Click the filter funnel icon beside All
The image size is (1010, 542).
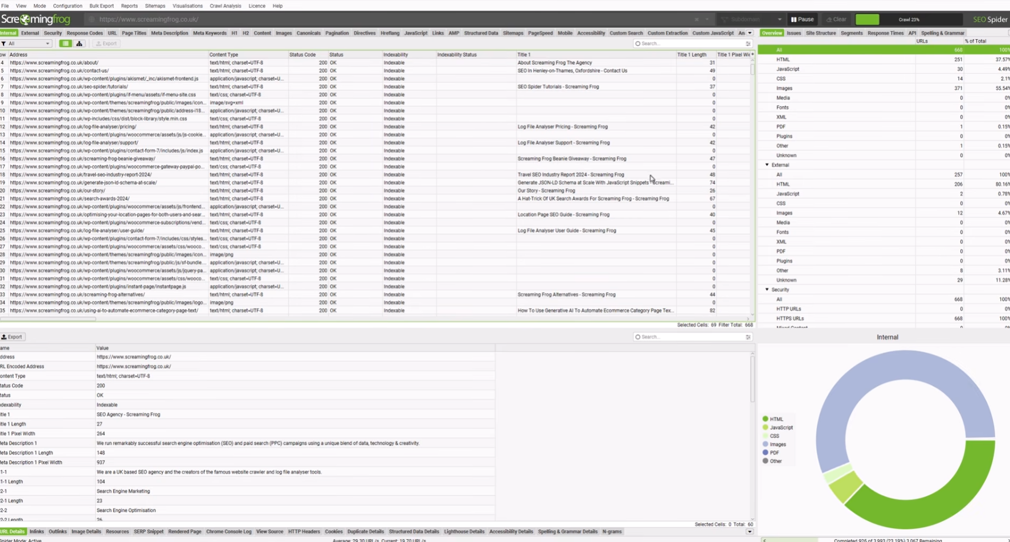pos(4,43)
